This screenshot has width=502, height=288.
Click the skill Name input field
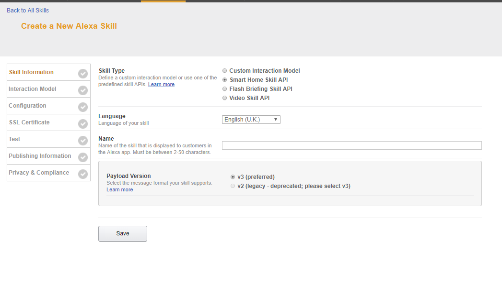point(351,145)
